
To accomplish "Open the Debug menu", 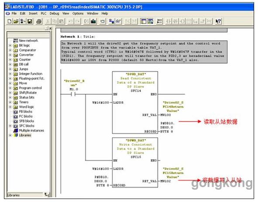I will click(54, 14).
